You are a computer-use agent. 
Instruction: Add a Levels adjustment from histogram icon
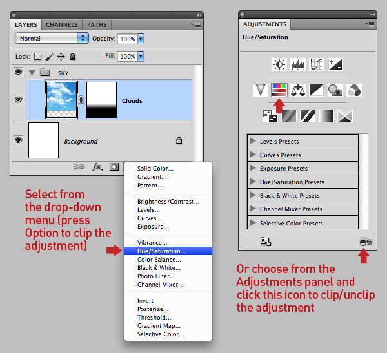coord(297,64)
